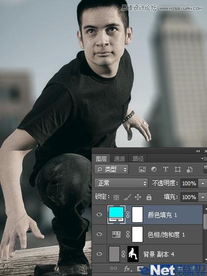Toggle mask link on 背景 副本 4
207x276 pixels.
(x=123, y=254)
